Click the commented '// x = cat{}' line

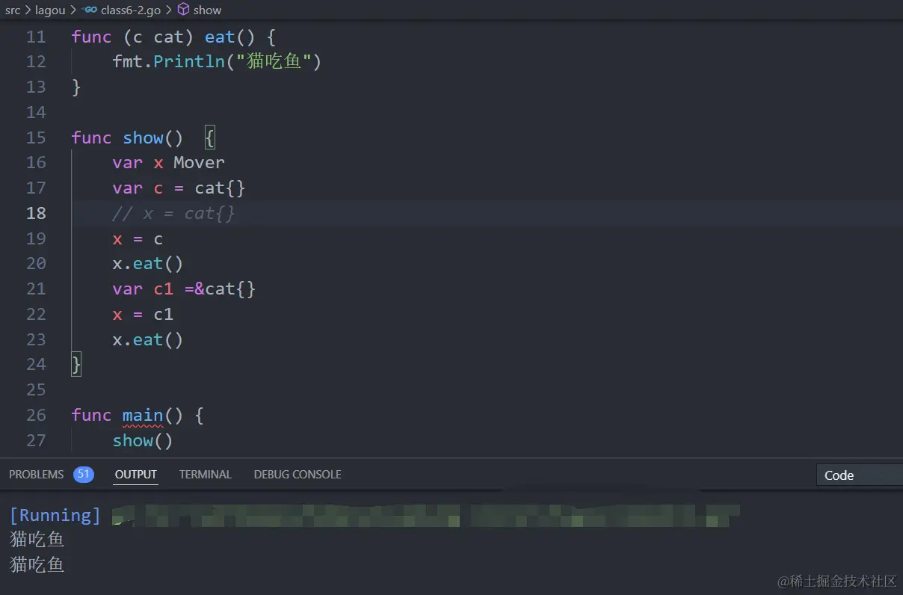173,213
